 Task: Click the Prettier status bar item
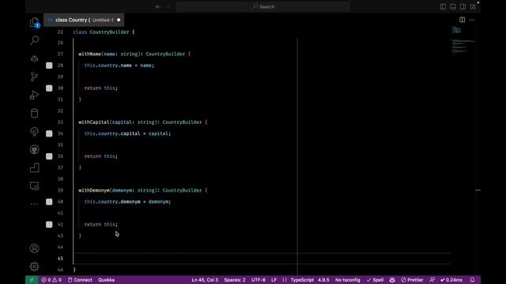pyautogui.click(x=412, y=280)
